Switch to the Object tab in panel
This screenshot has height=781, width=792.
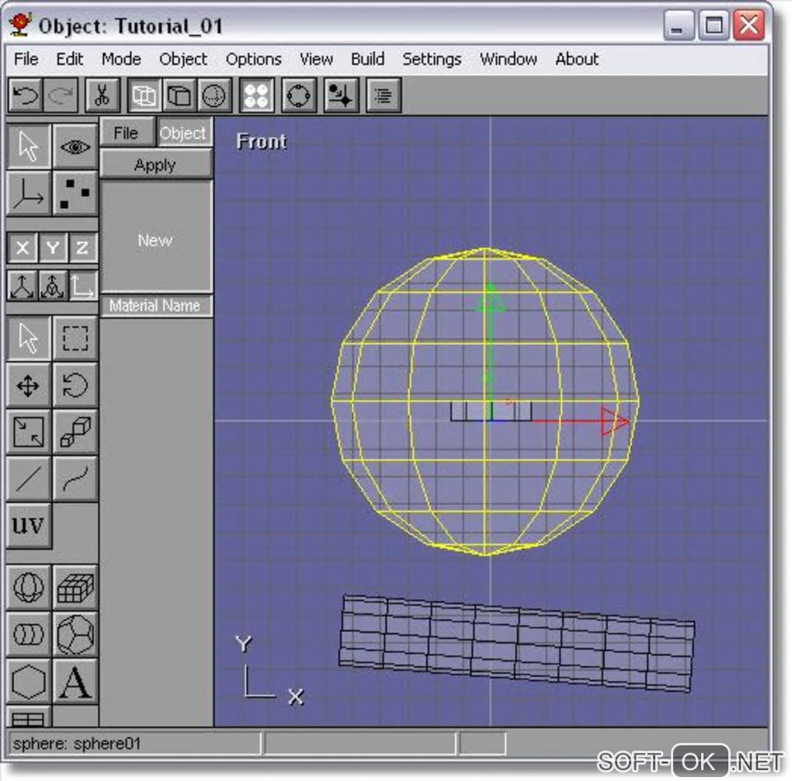click(x=183, y=133)
